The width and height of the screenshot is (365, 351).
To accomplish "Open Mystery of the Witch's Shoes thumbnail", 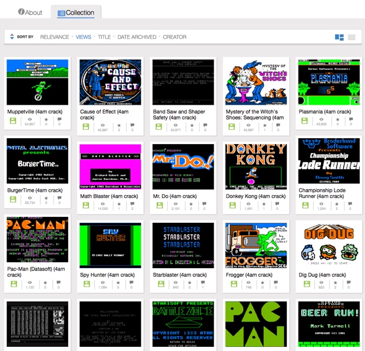I will pyautogui.click(x=256, y=82).
